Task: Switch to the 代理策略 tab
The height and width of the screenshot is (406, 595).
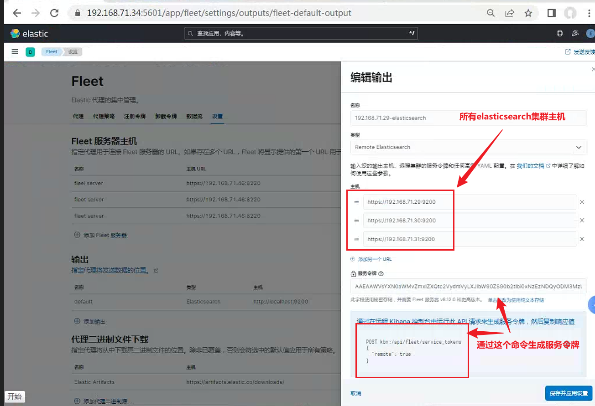Action: tap(104, 116)
